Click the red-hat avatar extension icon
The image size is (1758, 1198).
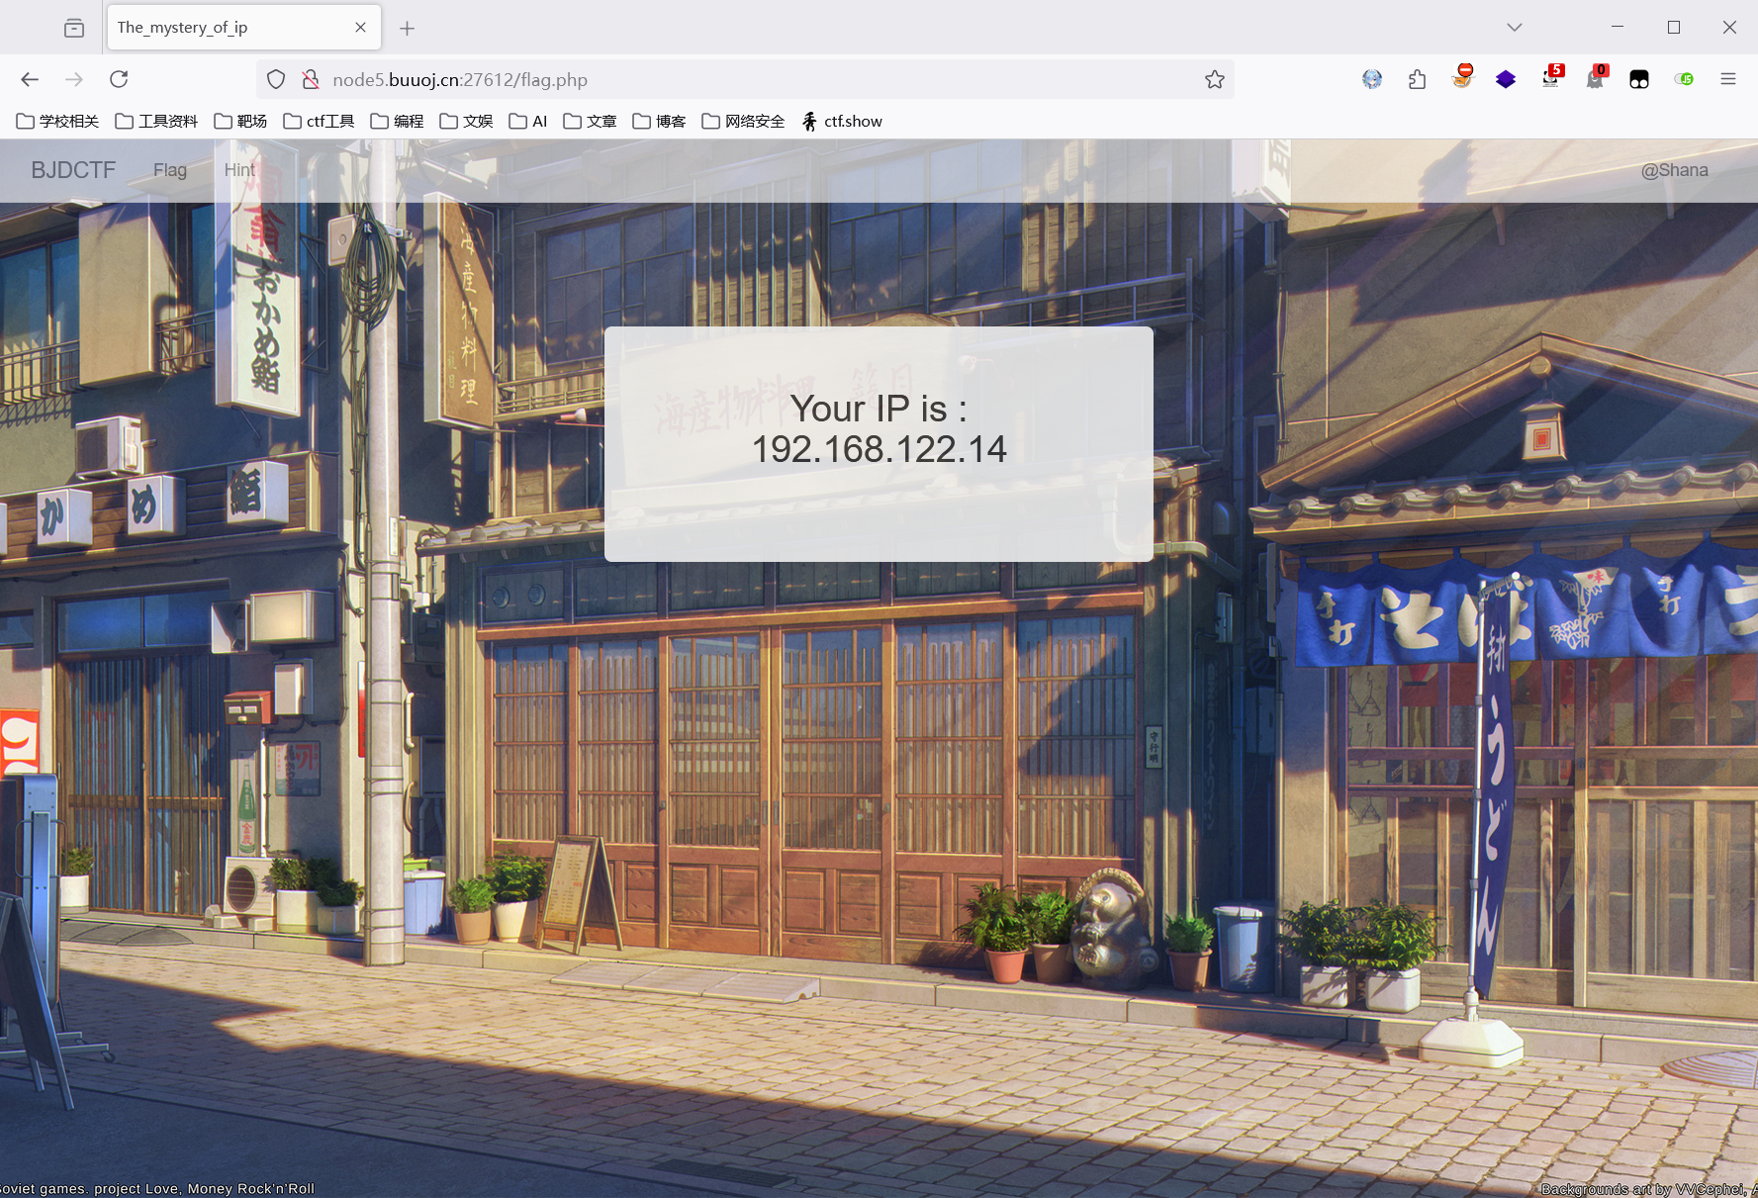[1462, 77]
